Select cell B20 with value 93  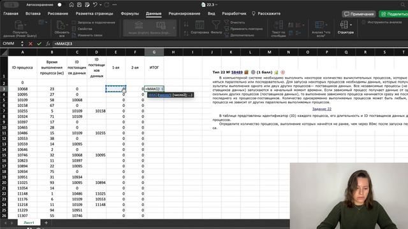(52, 183)
